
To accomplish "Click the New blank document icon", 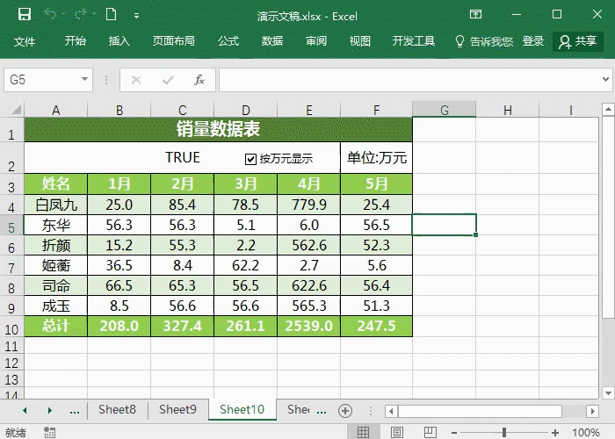I will [x=111, y=15].
